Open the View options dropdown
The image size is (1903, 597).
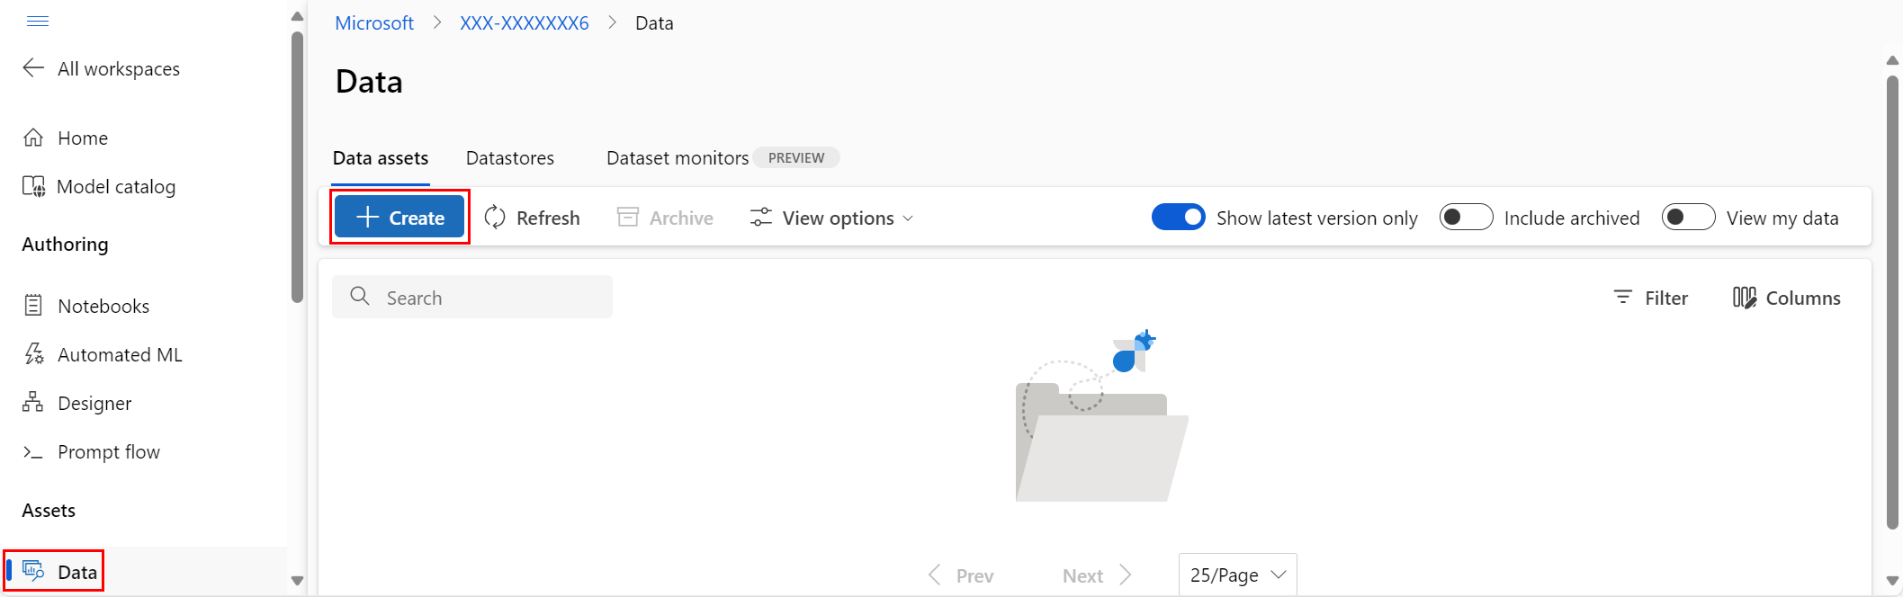coord(829,217)
